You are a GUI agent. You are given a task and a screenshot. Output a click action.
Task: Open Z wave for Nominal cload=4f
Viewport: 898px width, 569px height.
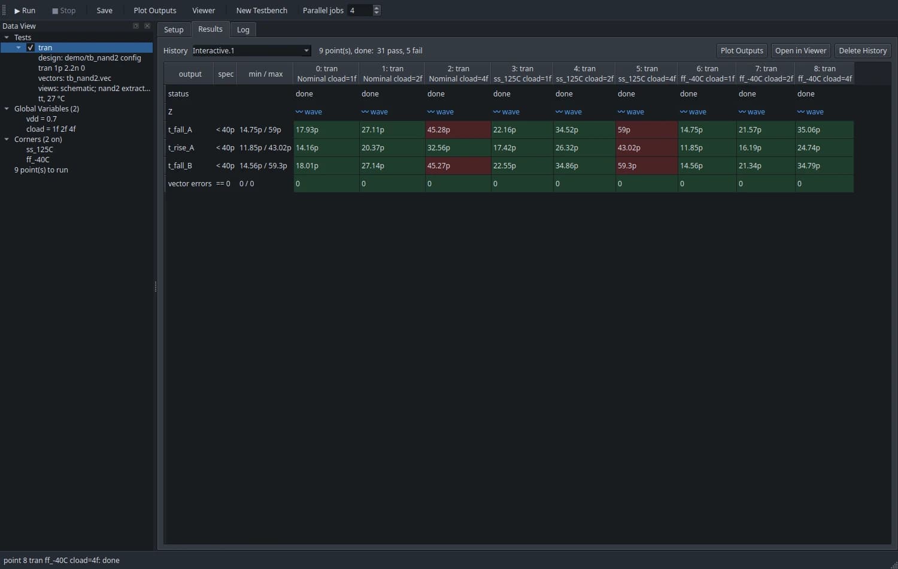point(441,112)
